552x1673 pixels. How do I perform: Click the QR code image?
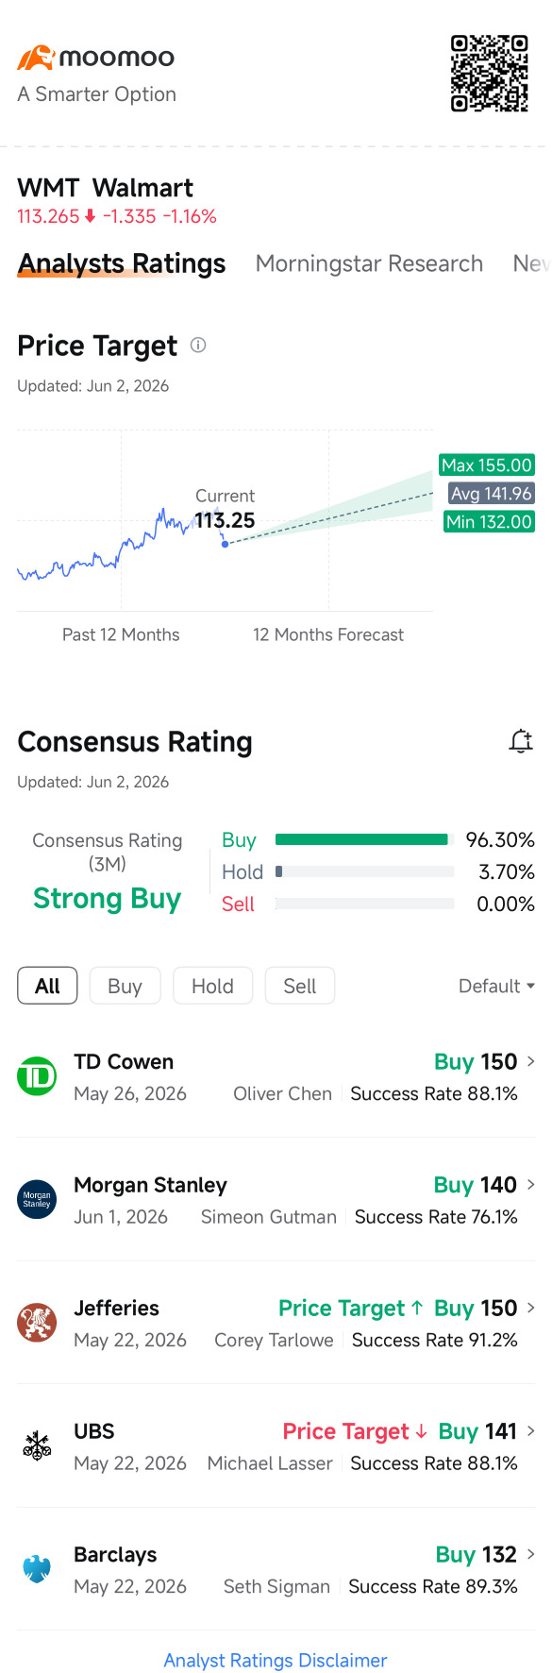tap(489, 74)
